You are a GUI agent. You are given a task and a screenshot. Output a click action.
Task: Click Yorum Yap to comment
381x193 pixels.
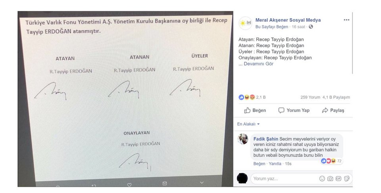(x=294, y=110)
